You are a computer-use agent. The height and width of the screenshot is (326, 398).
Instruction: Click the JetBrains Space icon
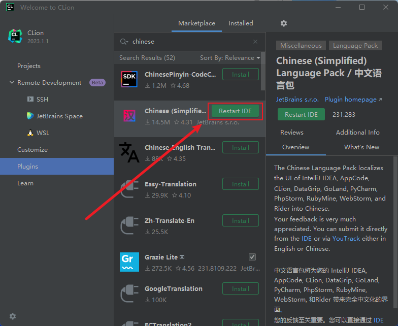[x=30, y=116]
